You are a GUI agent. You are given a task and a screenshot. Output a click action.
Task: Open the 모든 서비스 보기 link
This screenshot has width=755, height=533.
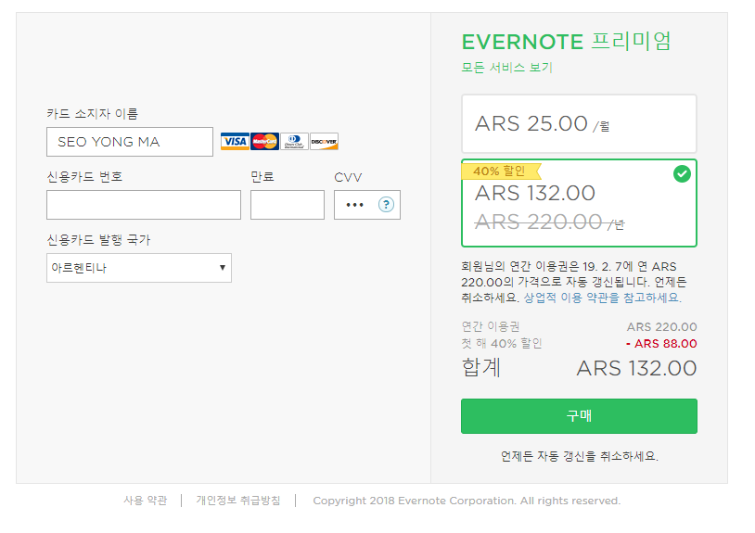click(507, 68)
